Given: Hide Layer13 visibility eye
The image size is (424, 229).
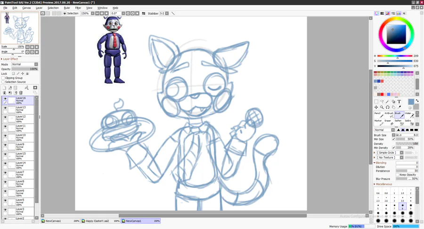Looking at the screenshot, I should coord(5,108).
